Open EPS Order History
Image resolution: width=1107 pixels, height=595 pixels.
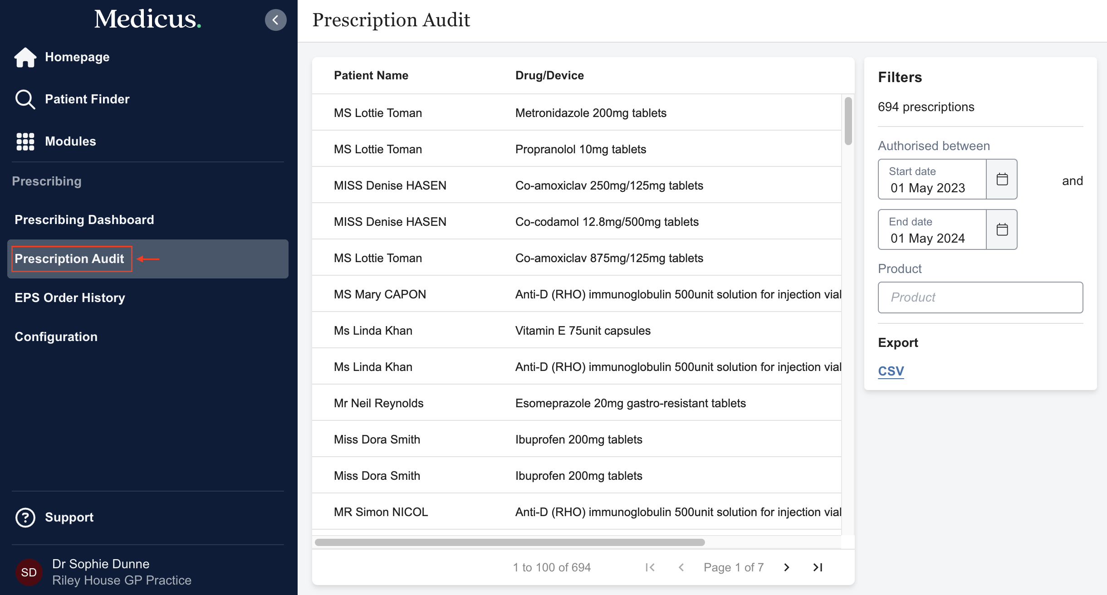click(x=70, y=297)
